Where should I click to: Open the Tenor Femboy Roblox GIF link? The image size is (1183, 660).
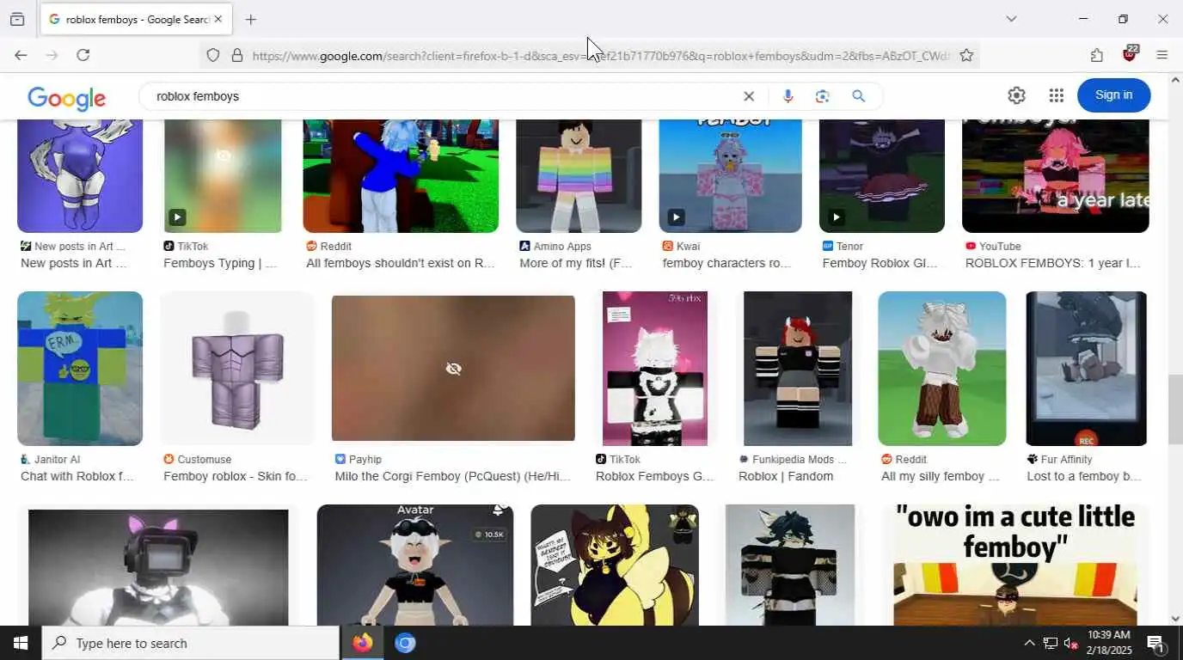[880, 263]
